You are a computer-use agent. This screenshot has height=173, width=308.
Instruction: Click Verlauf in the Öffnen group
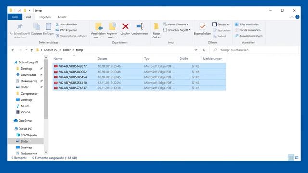219,37
